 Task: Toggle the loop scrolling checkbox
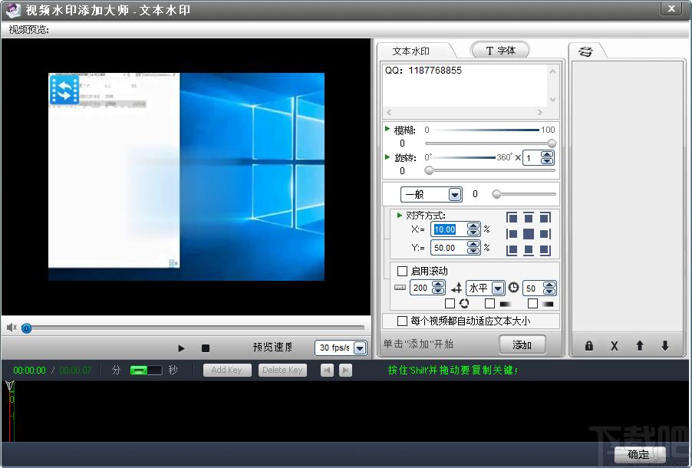click(x=450, y=303)
